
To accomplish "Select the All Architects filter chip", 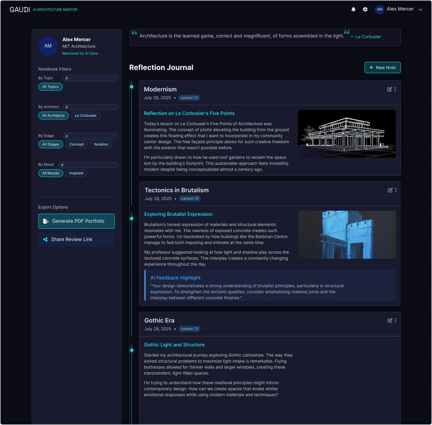I will (53, 116).
